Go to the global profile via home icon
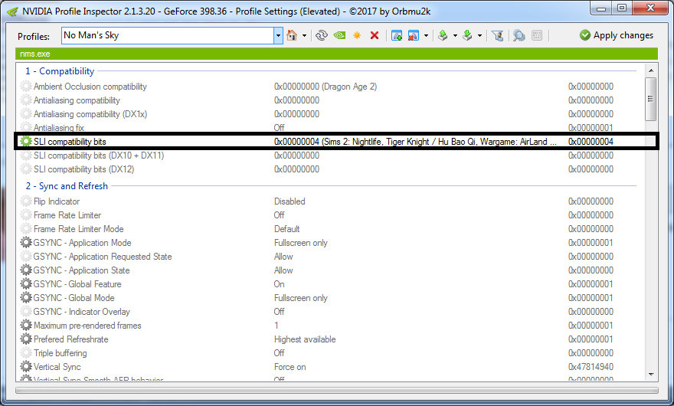The width and height of the screenshot is (674, 406). (x=292, y=35)
